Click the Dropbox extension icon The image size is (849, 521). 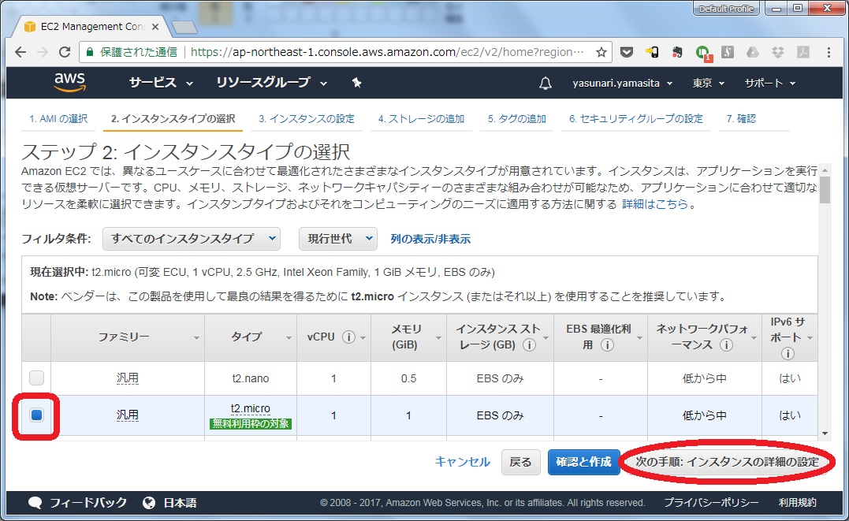pyautogui.click(x=777, y=52)
